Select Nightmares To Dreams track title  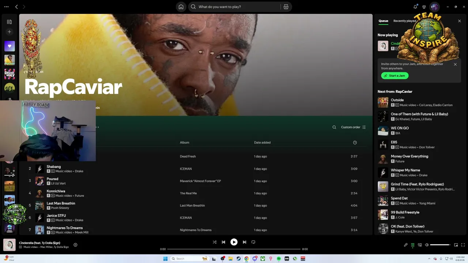click(x=65, y=228)
